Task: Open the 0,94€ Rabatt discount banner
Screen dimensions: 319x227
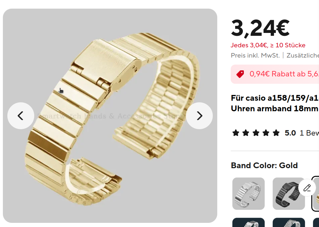Action: 275,74
